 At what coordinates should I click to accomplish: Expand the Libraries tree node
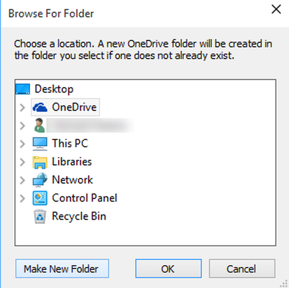pyautogui.click(x=22, y=162)
